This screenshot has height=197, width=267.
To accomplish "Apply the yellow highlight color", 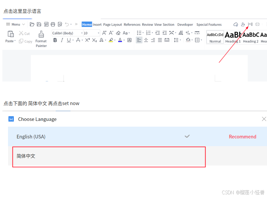I will [x=111, y=40].
